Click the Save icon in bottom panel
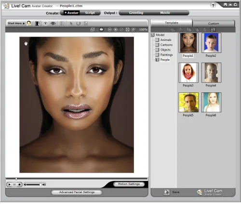This screenshot has width=241, height=207. tap(167, 192)
